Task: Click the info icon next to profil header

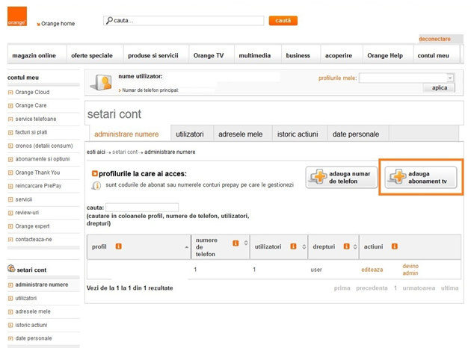Action: point(119,246)
